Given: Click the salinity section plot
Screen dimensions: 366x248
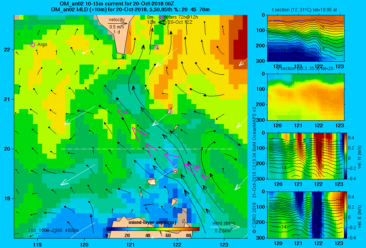Looking at the screenshot, I should click(306, 97).
